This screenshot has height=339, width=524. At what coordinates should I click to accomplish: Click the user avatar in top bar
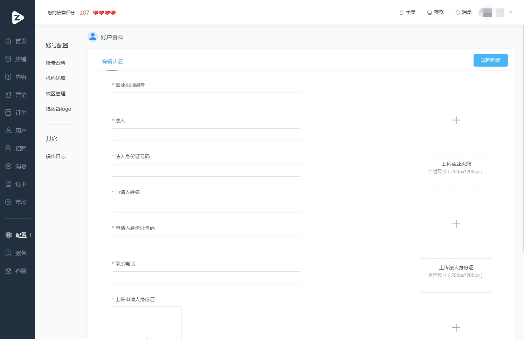485,13
